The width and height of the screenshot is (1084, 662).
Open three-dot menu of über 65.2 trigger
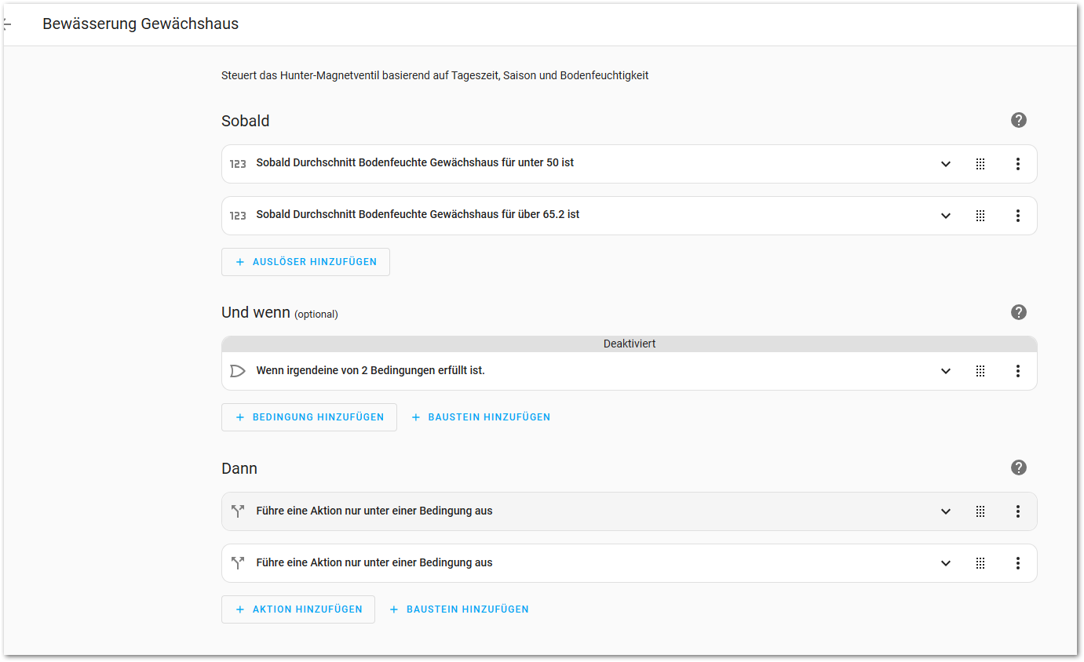(1017, 216)
